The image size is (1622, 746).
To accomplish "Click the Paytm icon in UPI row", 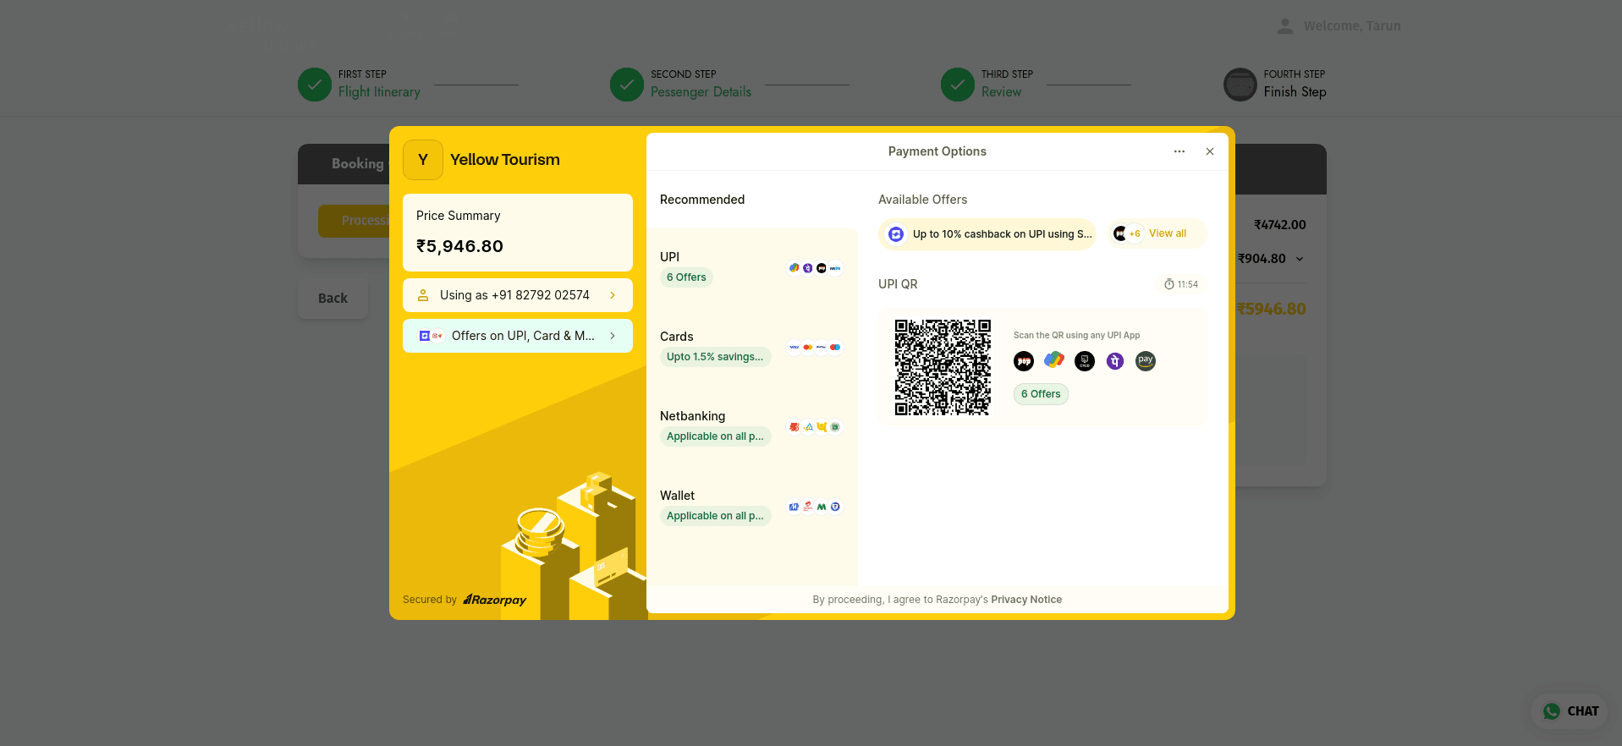I will pyautogui.click(x=835, y=268).
